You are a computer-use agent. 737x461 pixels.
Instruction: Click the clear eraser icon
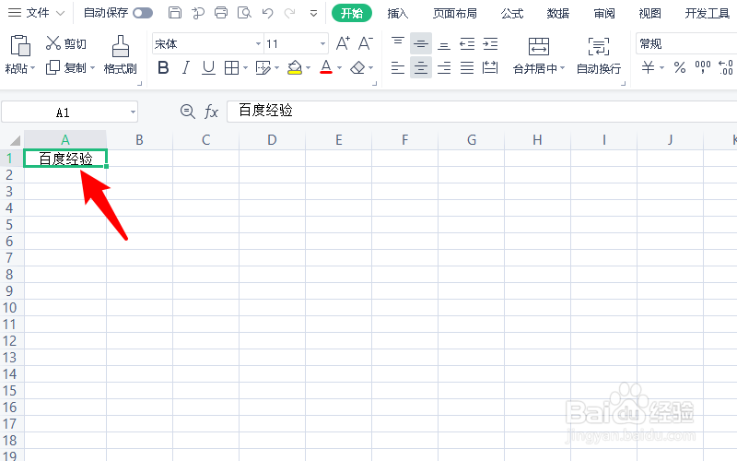358,68
